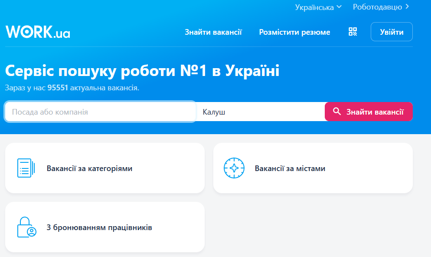Click the compass cities icon
Viewport: 431px width, 257px height.
pyautogui.click(x=234, y=168)
